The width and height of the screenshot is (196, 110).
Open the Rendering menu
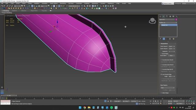pyautogui.click(x=63, y=3)
